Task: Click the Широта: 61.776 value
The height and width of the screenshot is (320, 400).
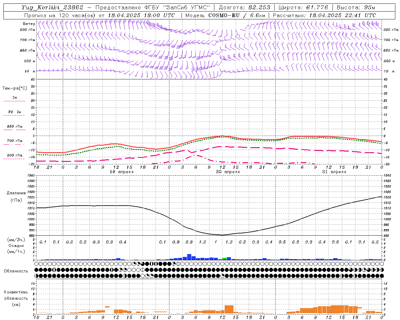Action: coord(303,7)
